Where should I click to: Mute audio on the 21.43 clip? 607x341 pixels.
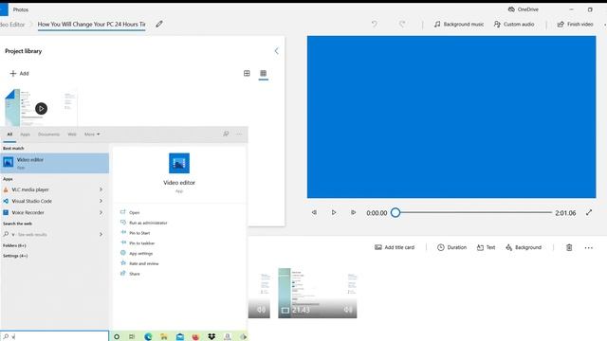[348, 310]
